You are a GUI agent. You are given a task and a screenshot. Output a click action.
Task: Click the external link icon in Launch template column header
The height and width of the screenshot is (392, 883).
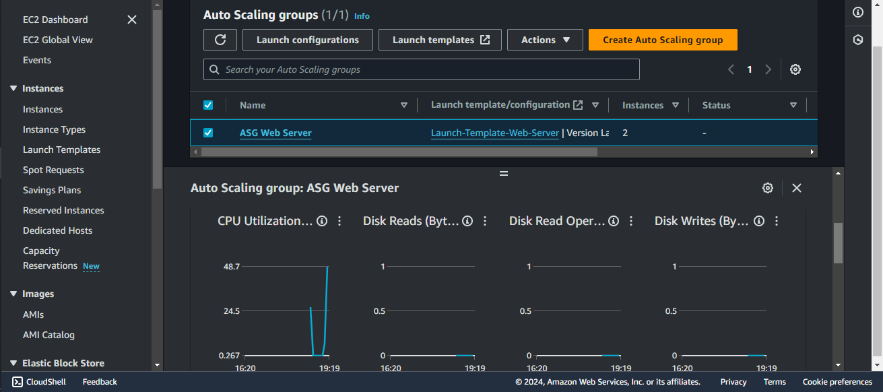click(578, 105)
